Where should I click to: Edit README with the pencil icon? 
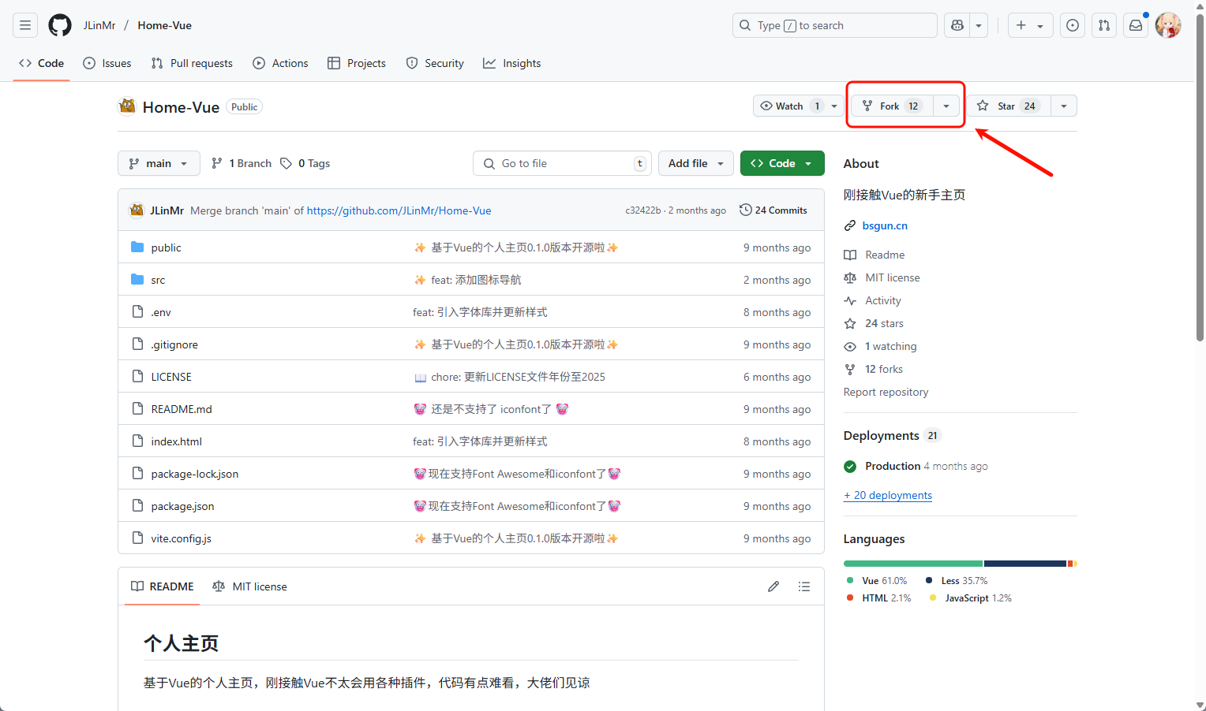pos(773,586)
